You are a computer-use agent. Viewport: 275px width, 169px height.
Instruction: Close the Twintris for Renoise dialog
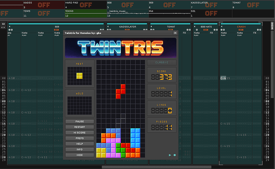175,33
